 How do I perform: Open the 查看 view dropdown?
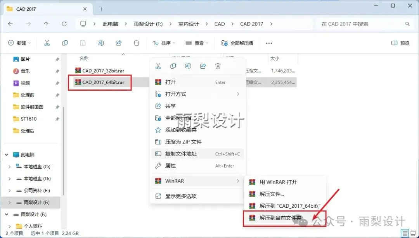tap(197, 43)
